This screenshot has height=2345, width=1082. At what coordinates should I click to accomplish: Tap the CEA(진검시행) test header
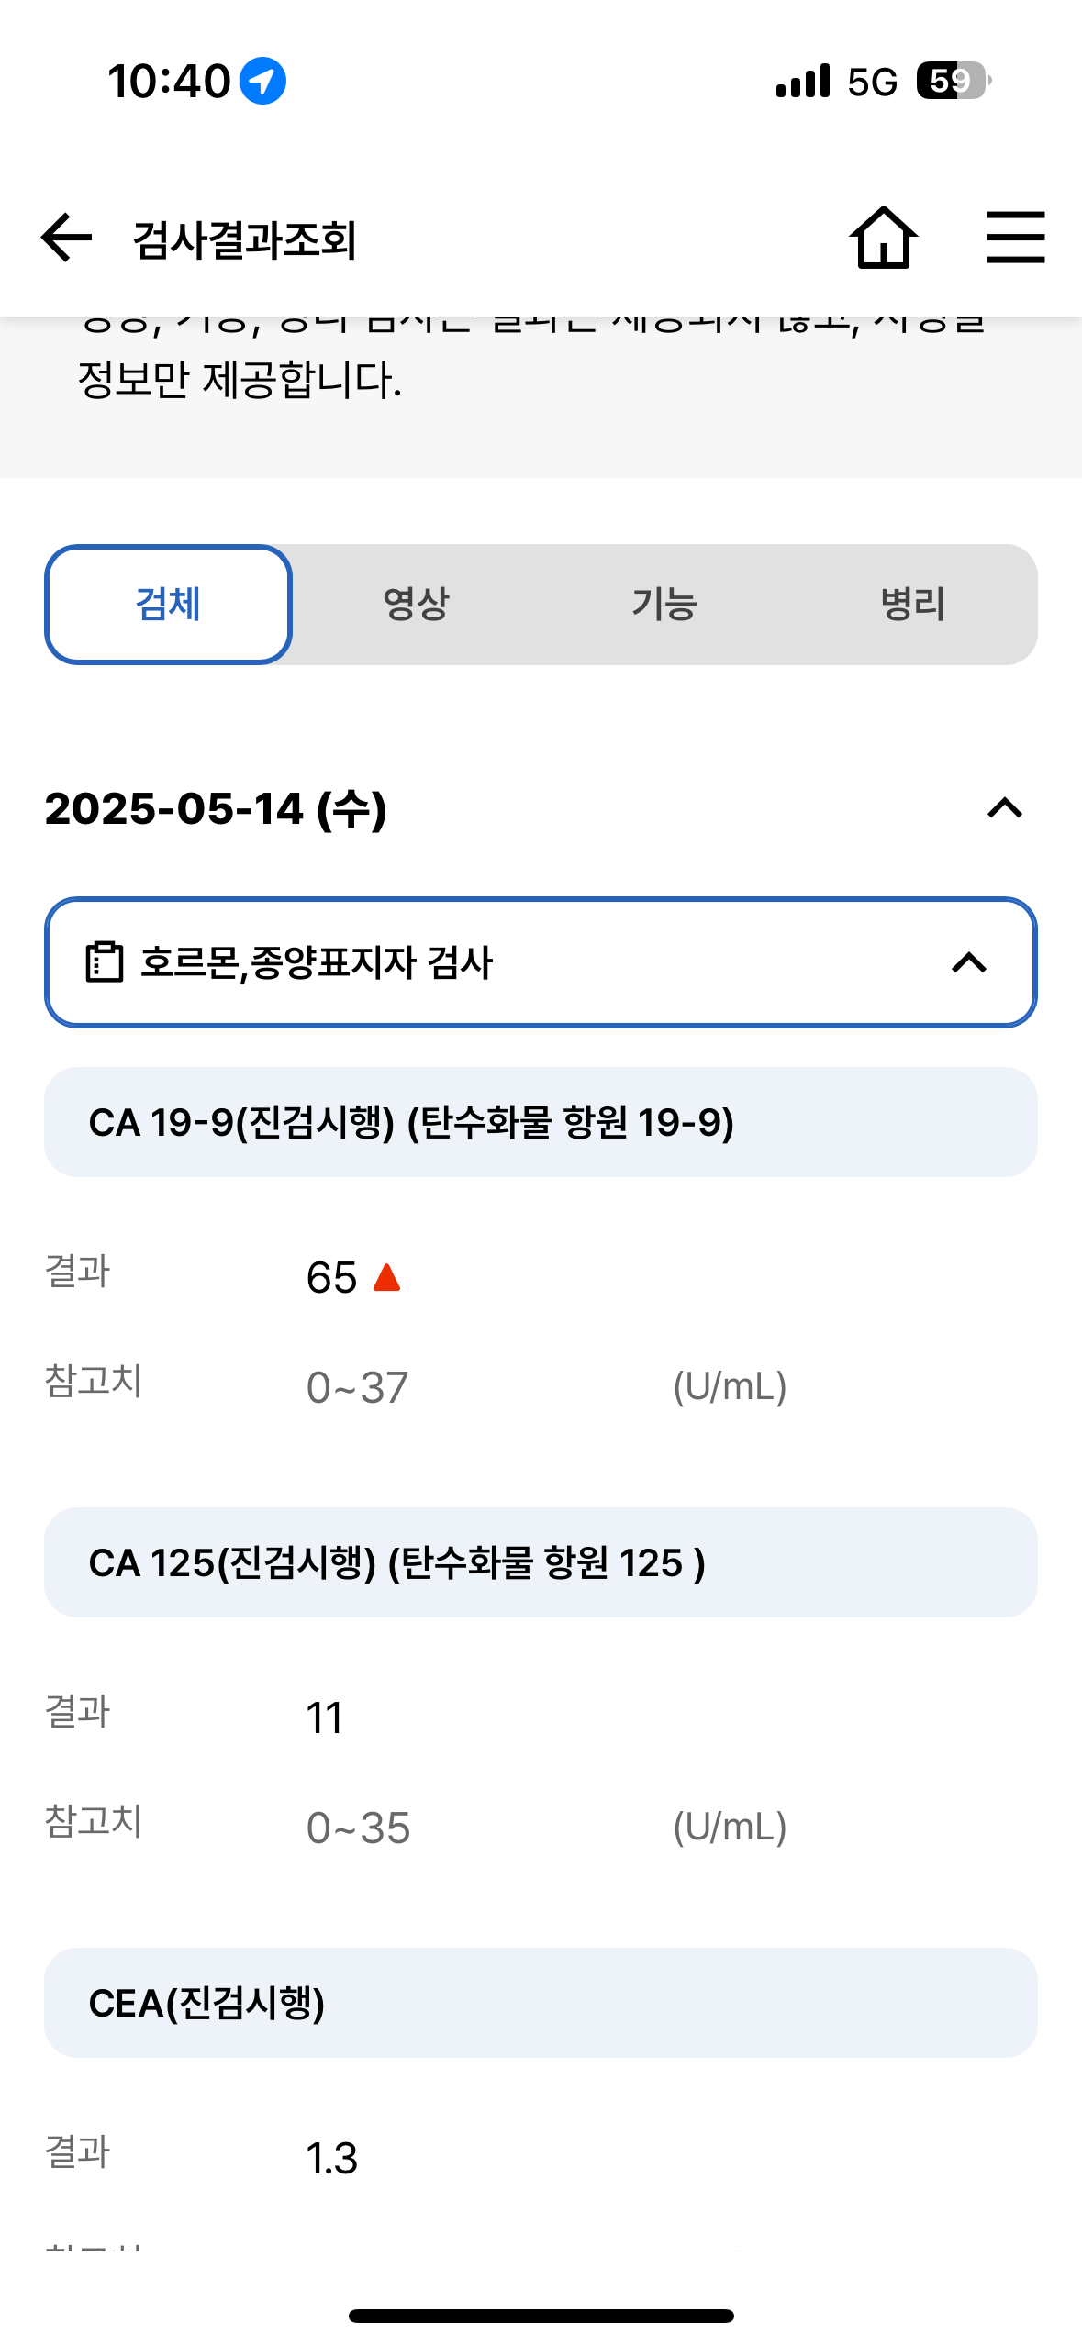coord(541,2003)
